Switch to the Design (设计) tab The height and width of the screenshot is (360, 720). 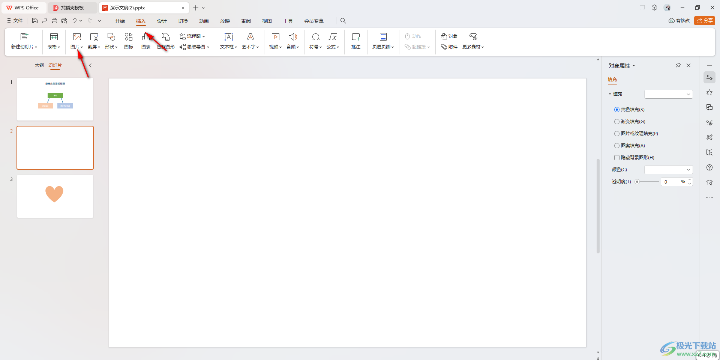pyautogui.click(x=162, y=21)
